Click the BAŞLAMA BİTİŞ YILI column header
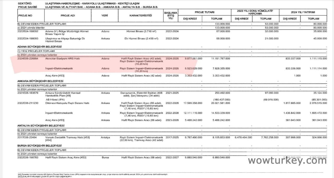Screen dimensions: 334x178 [x=171, y=16]
